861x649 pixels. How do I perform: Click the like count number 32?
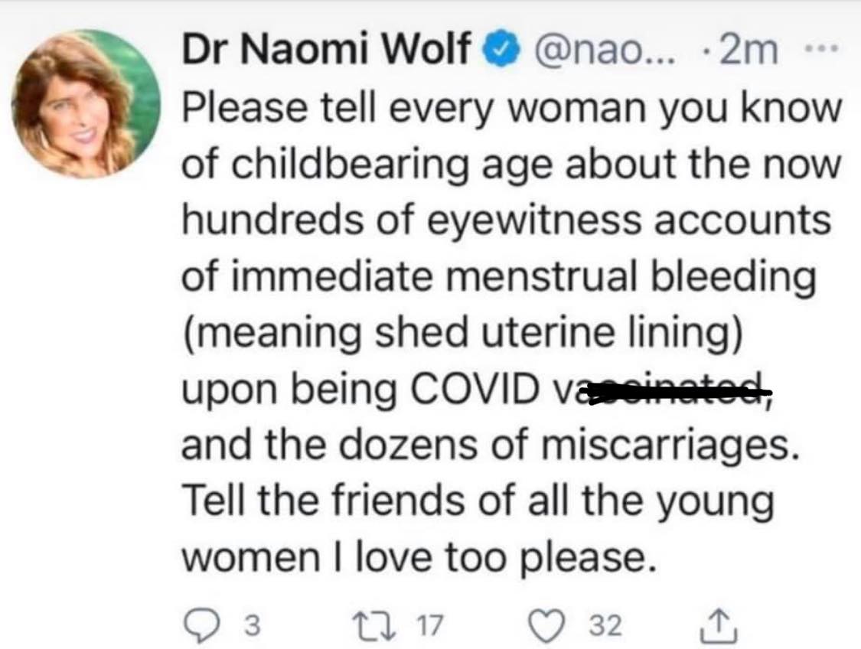point(605,626)
